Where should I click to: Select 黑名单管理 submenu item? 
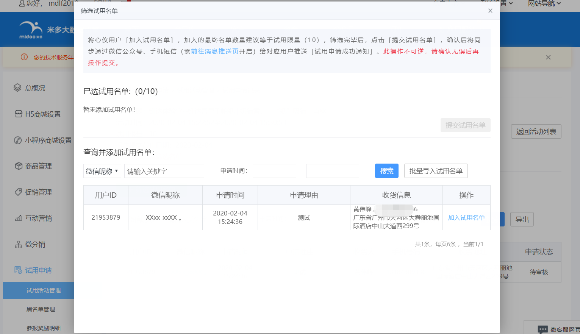pyautogui.click(x=41, y=309)
